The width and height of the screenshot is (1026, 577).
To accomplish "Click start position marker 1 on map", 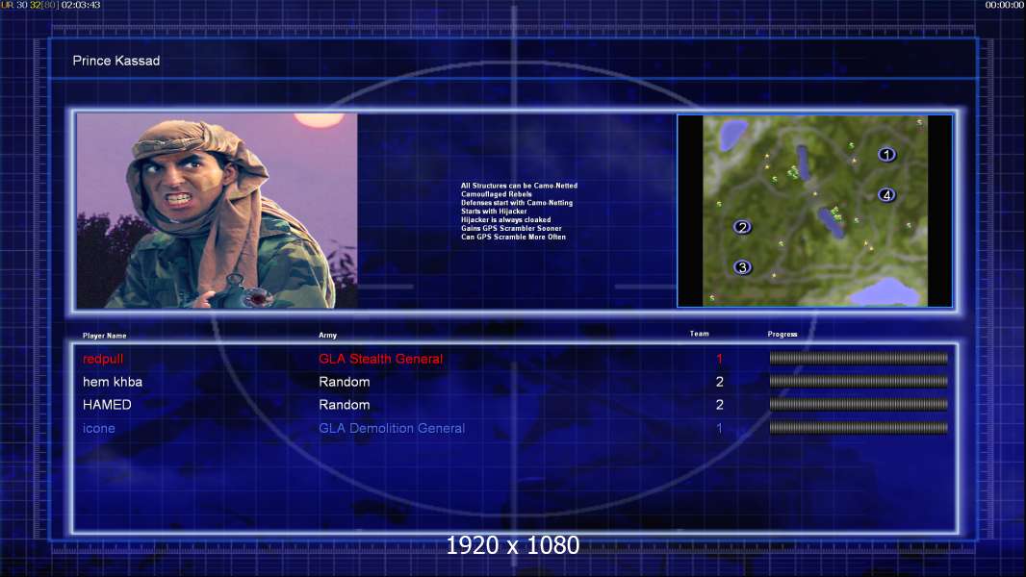I will tap(886, 155).
